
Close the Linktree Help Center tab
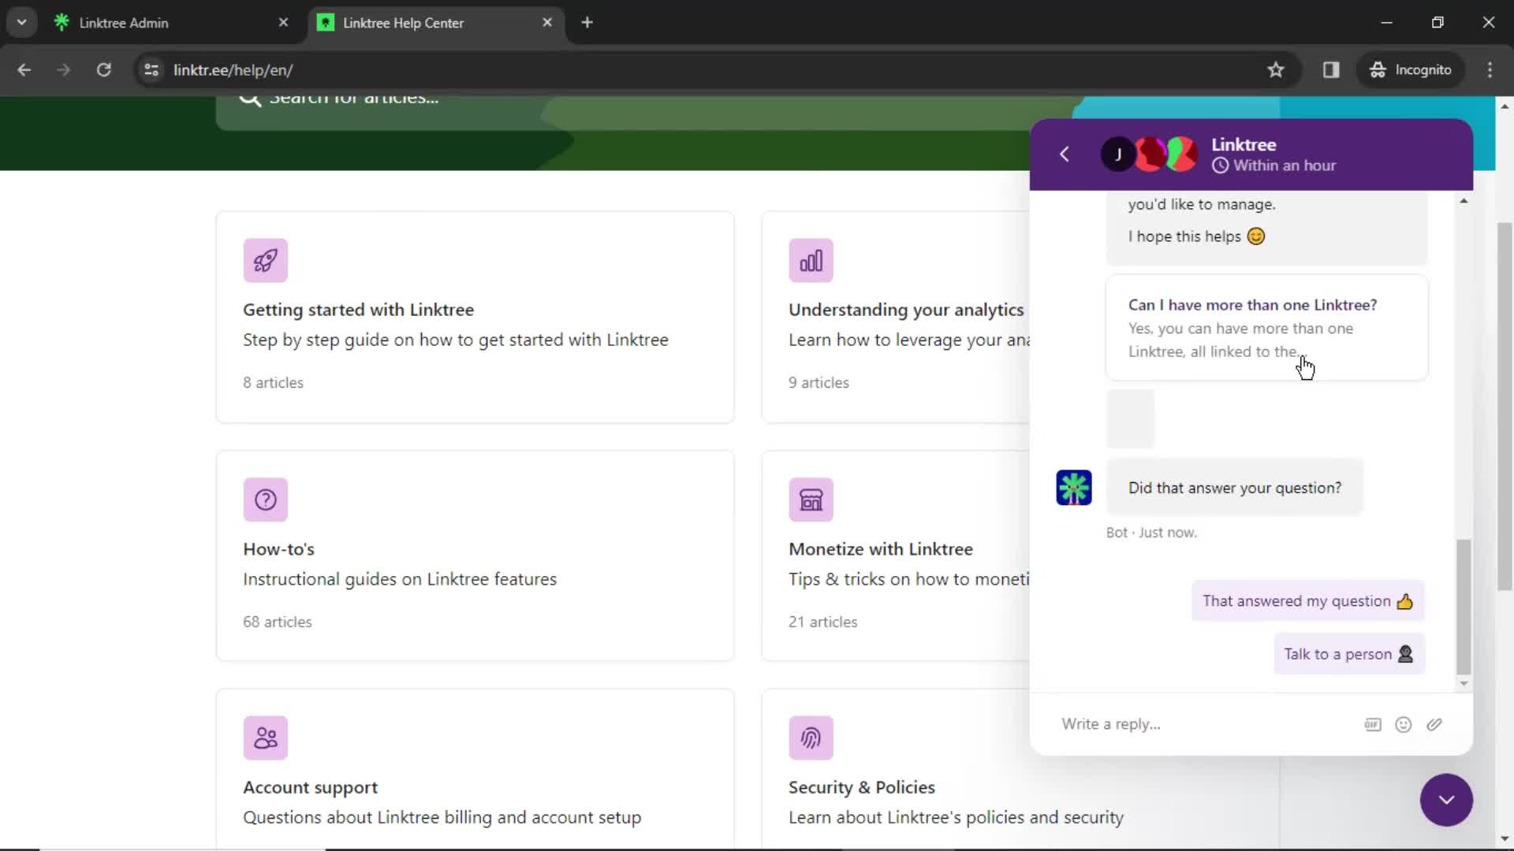547,23
